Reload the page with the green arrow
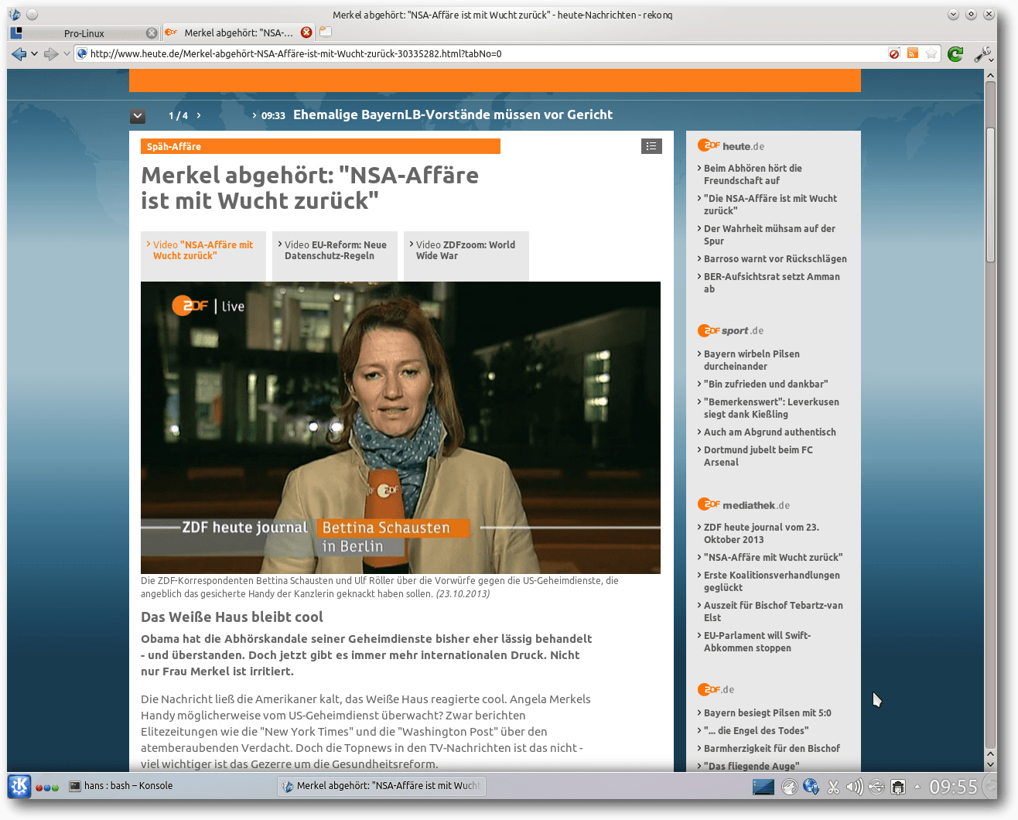Screen dimensions: 1018x820 pos(955,53)
